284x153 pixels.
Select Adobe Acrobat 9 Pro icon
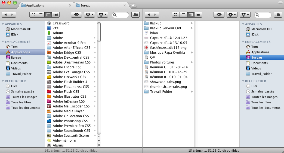click(x=49, y=43)
